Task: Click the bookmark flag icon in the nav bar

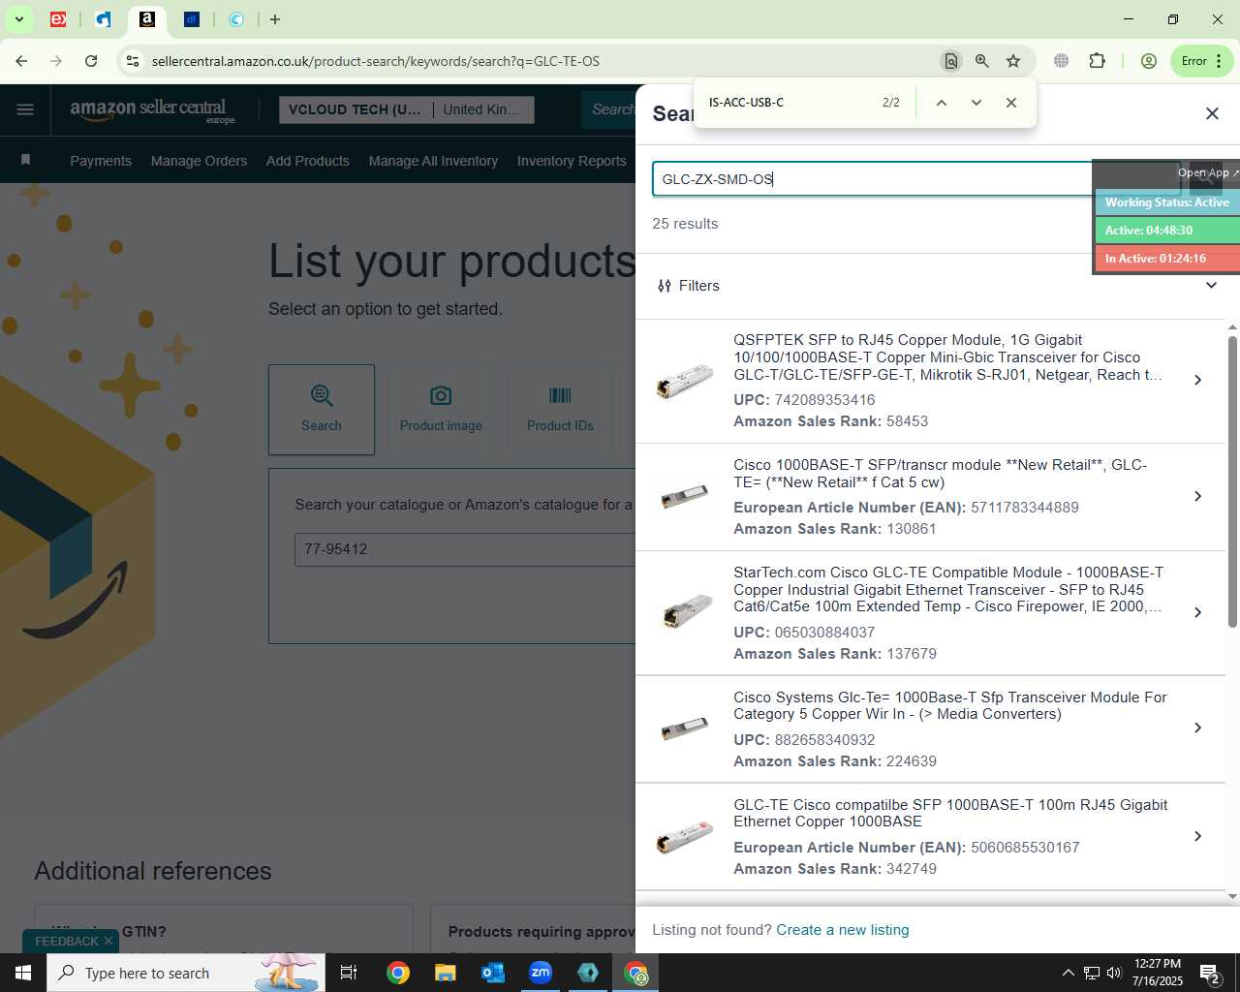Action: point(26,160)
